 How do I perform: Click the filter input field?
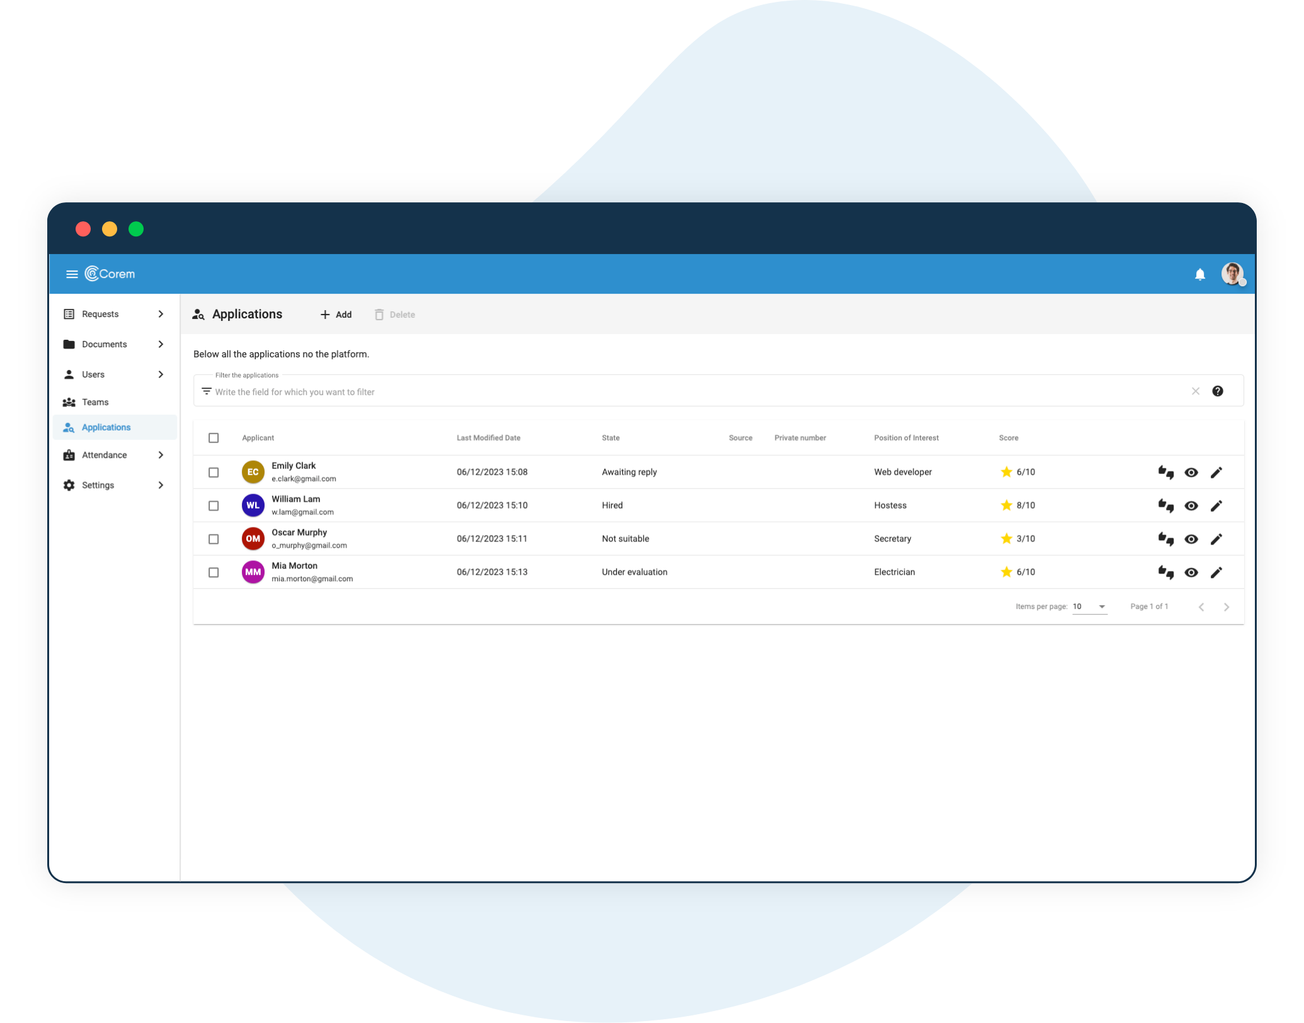699,391
